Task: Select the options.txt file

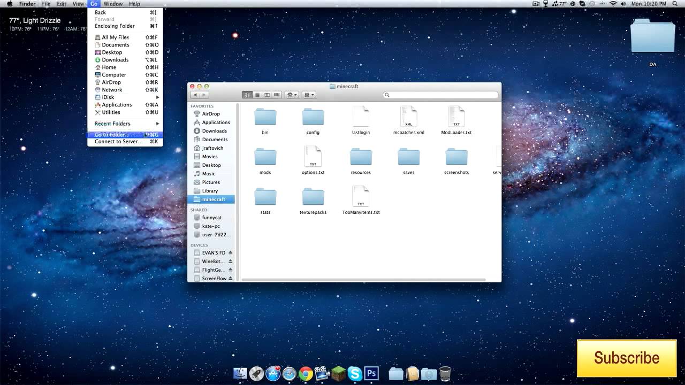Action: pos(313,157)
